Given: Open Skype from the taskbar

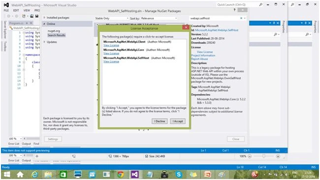Looking at the screenshot, I should click(x=179, y=174).
